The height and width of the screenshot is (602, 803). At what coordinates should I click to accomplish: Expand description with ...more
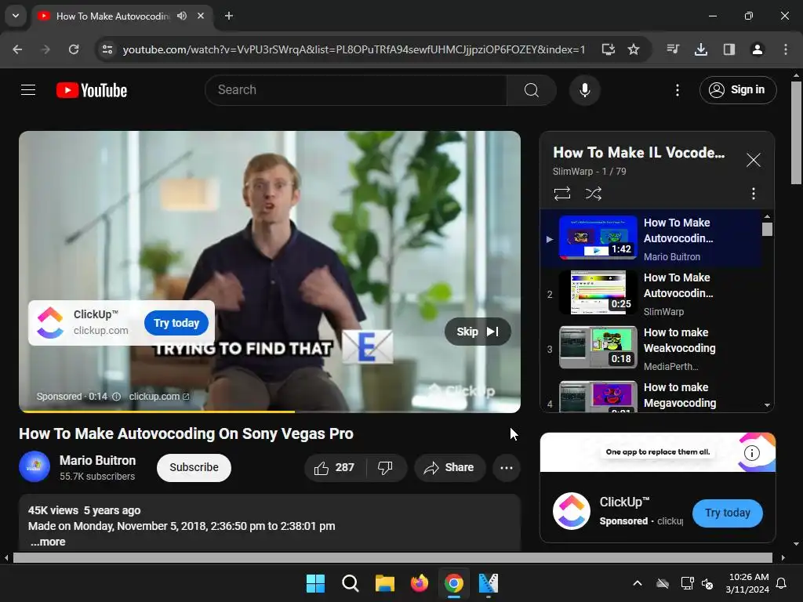pyautogui.click(x=48, y=542)
